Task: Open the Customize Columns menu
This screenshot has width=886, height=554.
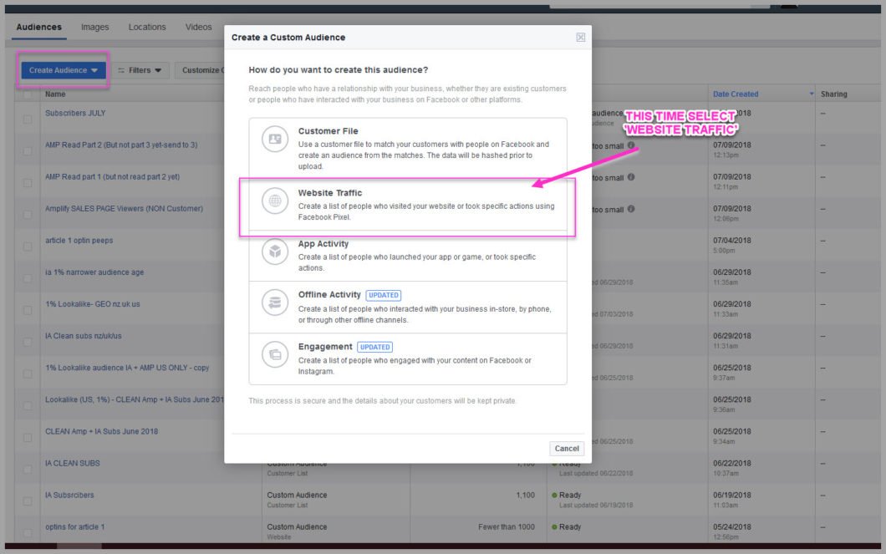Action: click(200, 70)
